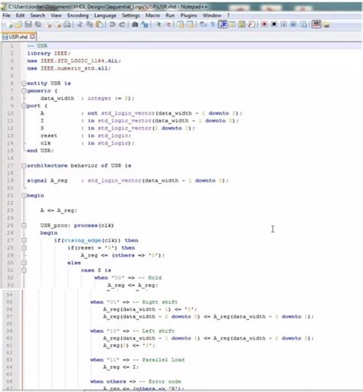This screenshot has width=363, height=392.
Task: Click the New file toolbar icon
Action: [10, 24]
